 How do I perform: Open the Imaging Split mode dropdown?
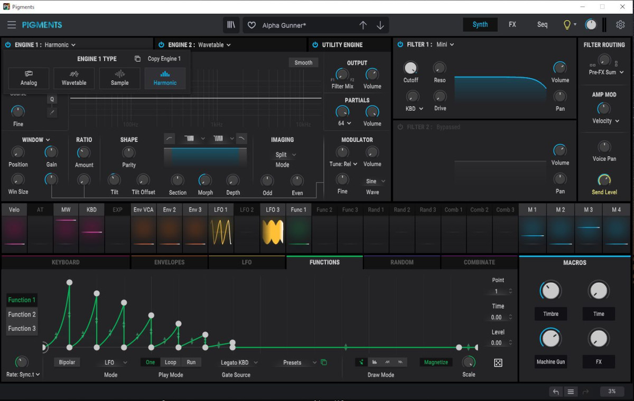point(285,155)
